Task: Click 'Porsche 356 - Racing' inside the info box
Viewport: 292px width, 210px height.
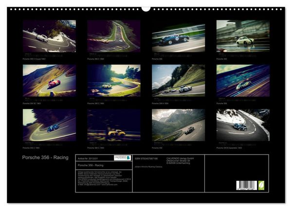Action: 91,165
